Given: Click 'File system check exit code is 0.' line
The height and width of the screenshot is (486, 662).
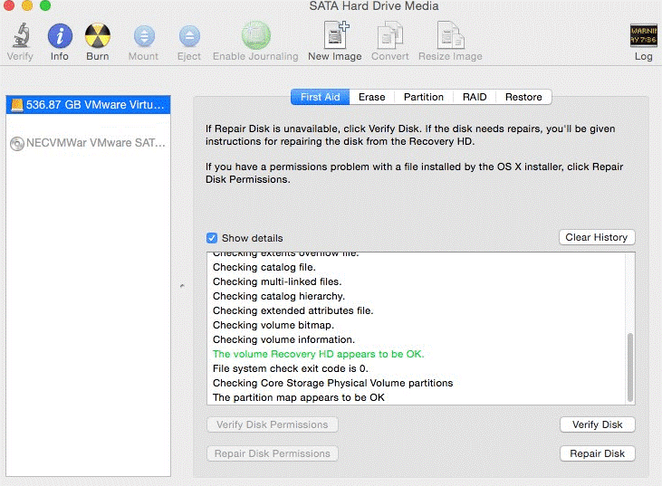Looking at the screenshot, I should tap(291, 368).
